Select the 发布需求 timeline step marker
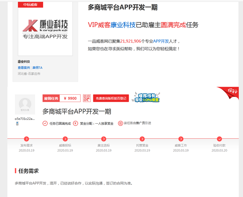The width and height of the screenshot is (243, 197). coord(27,139)
